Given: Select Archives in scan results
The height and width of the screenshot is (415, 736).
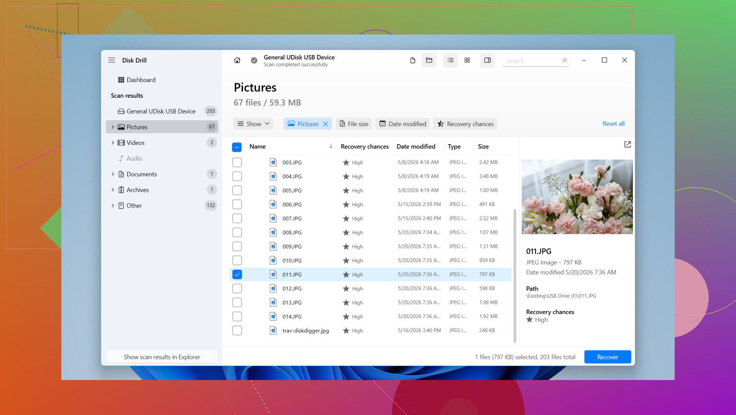Looking at the screenshot, I should tap(162, 190).
